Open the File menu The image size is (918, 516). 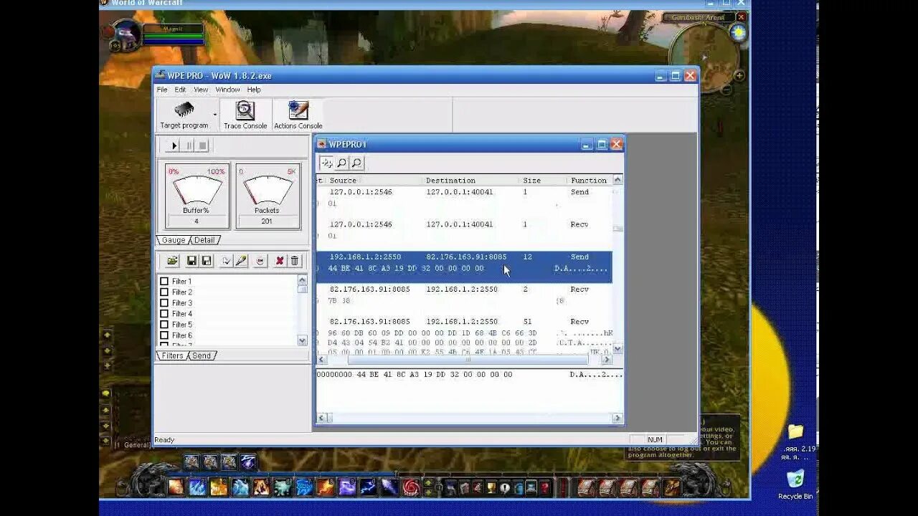[162, 90]
